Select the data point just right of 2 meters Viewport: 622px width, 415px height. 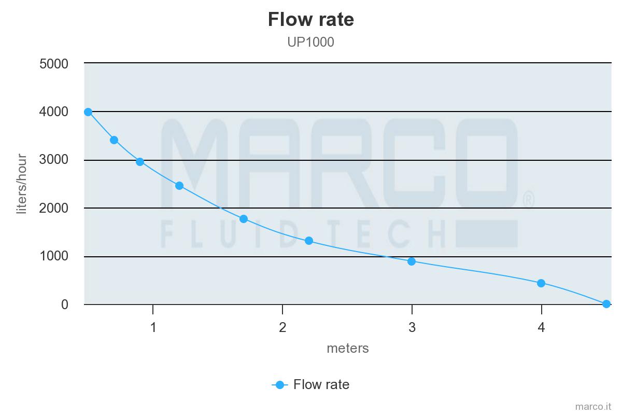309,241
